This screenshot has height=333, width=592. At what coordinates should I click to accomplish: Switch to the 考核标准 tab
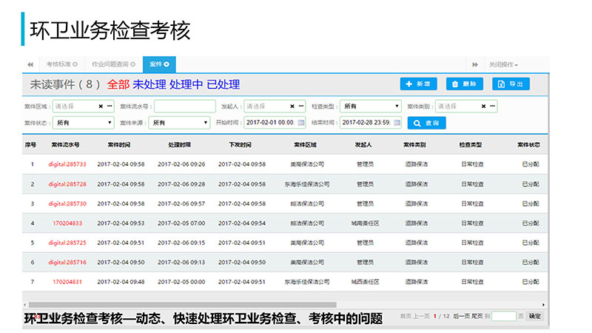pyautogui.click(x=61, y=64)
